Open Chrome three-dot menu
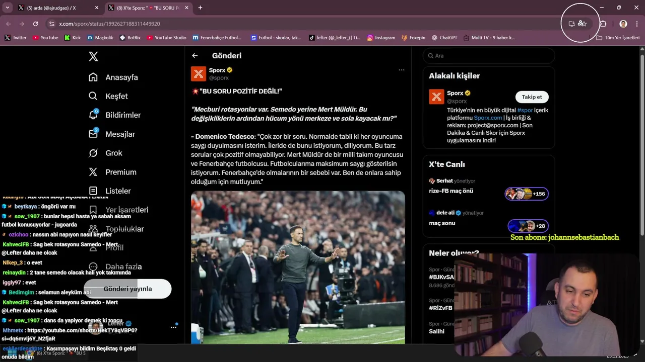This screenshot has width=645, height=362. [637, 24]
